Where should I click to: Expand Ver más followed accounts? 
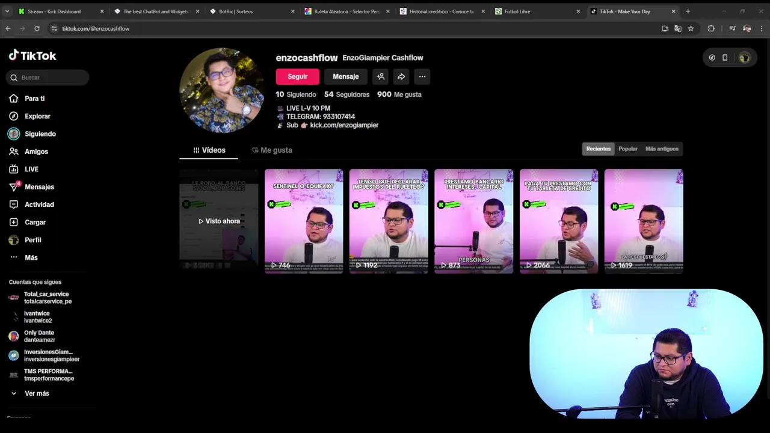click(x=29, y=393)
